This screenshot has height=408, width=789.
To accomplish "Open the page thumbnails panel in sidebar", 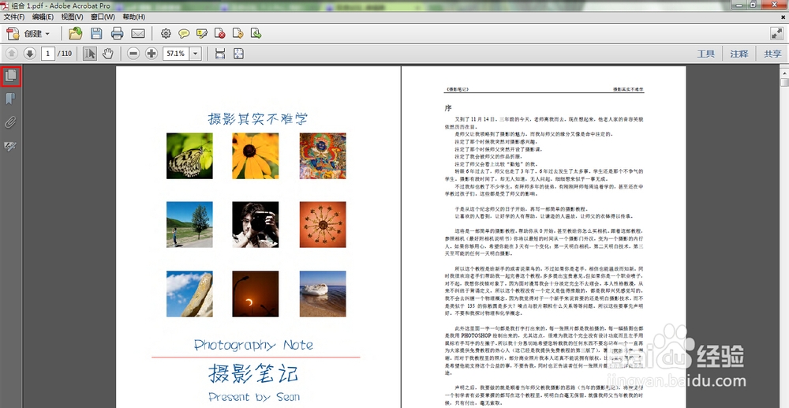I will pyautogui.click(x=10, y=76).
